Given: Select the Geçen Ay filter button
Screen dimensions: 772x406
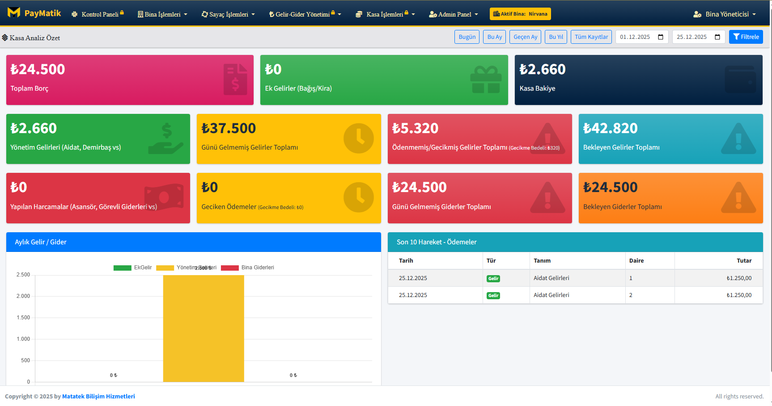Looking at the screenshot, I should pos(525,37).
